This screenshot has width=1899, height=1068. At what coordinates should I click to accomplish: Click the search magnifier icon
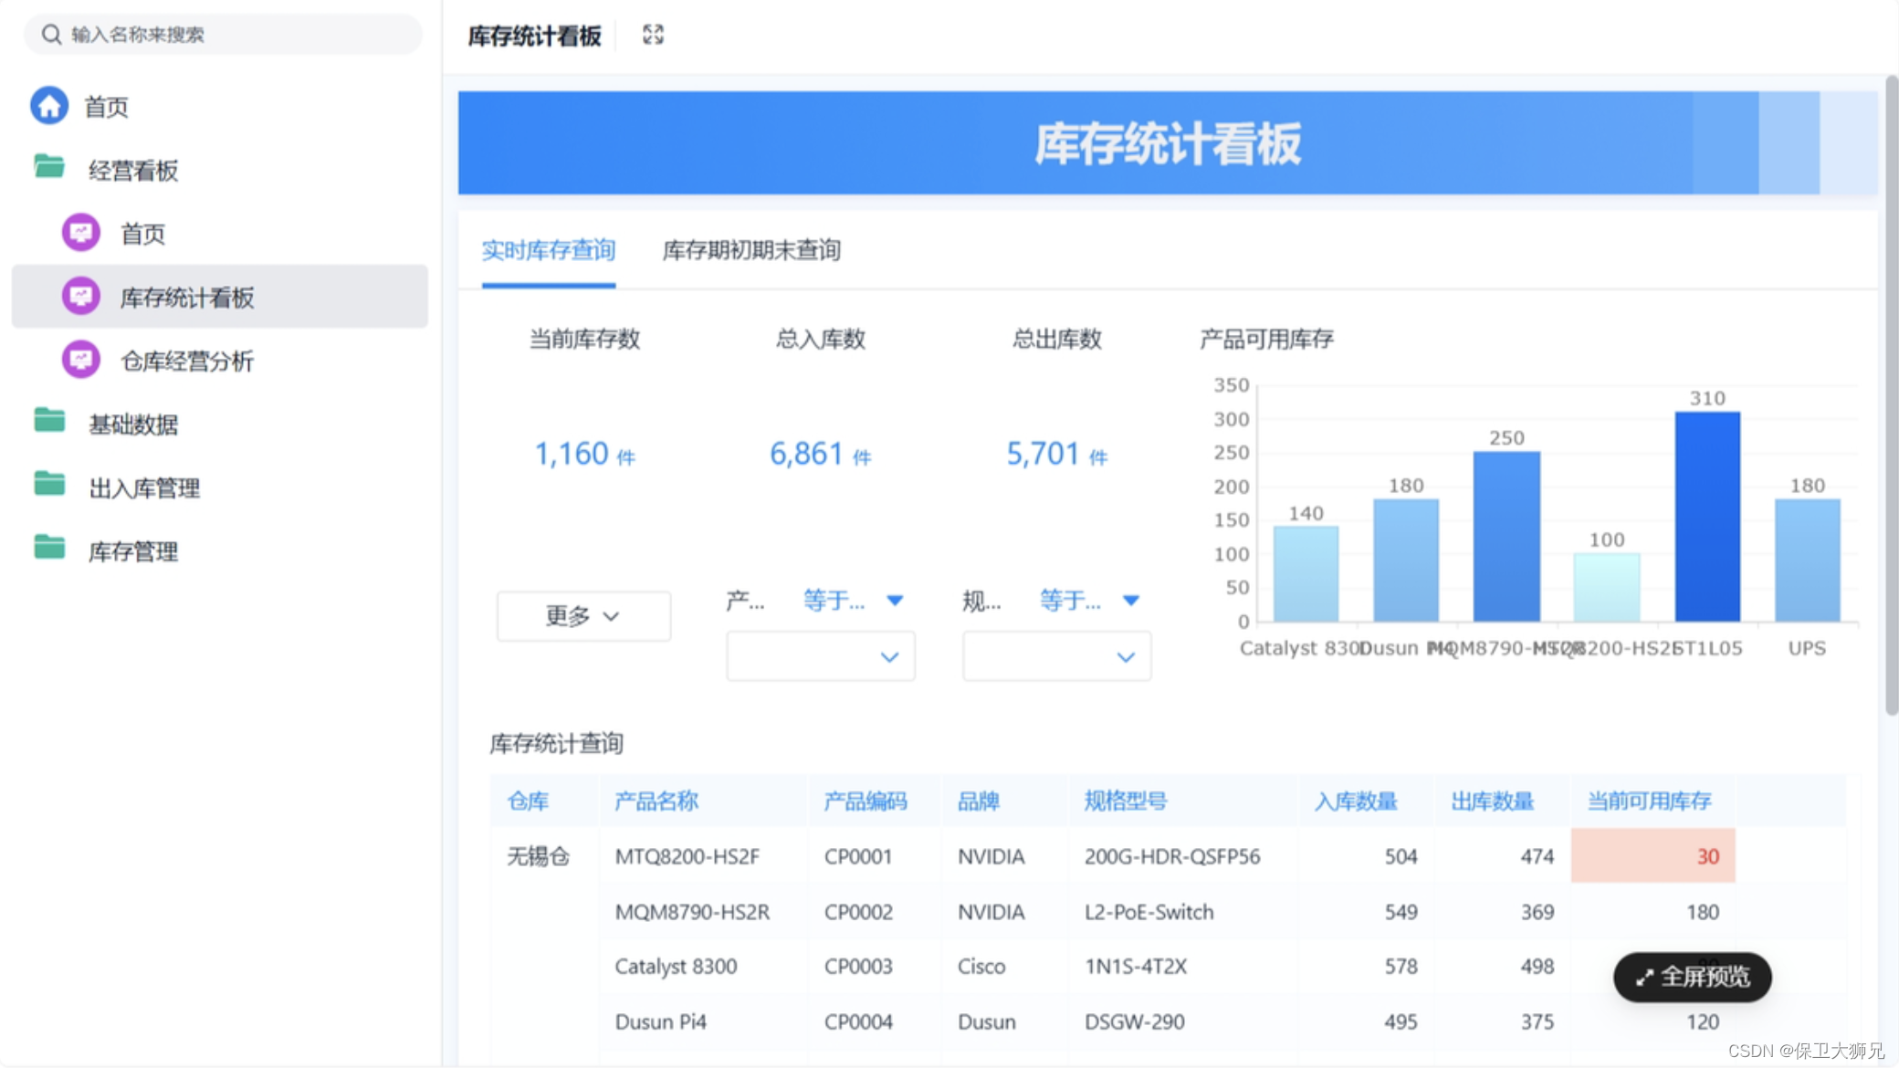point(51,35)
